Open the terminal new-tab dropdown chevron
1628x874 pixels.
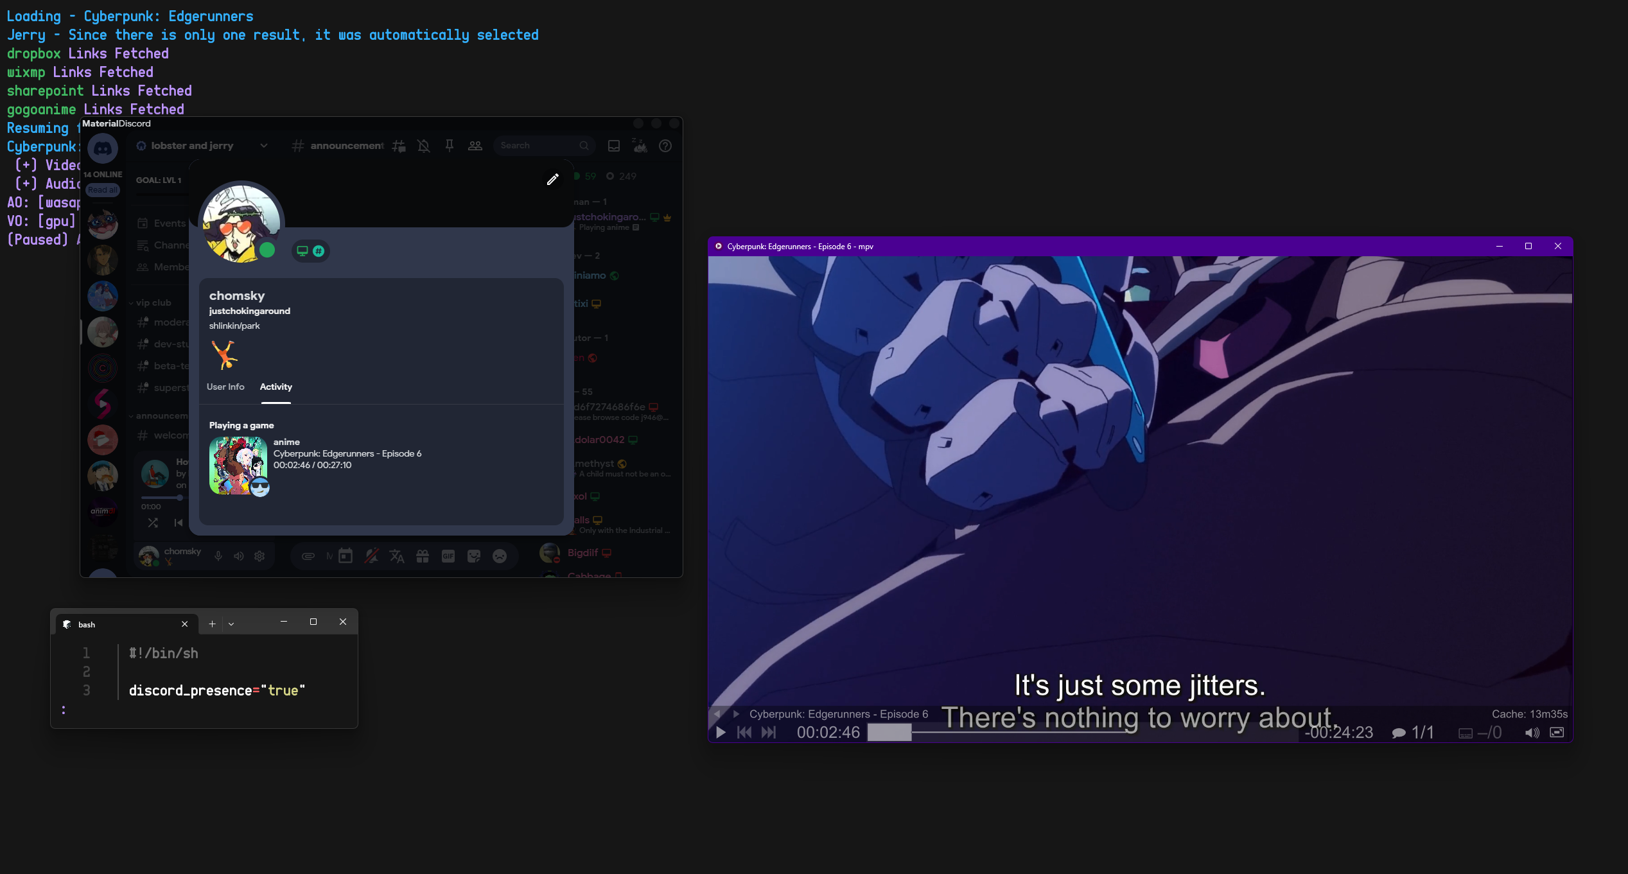231,624
